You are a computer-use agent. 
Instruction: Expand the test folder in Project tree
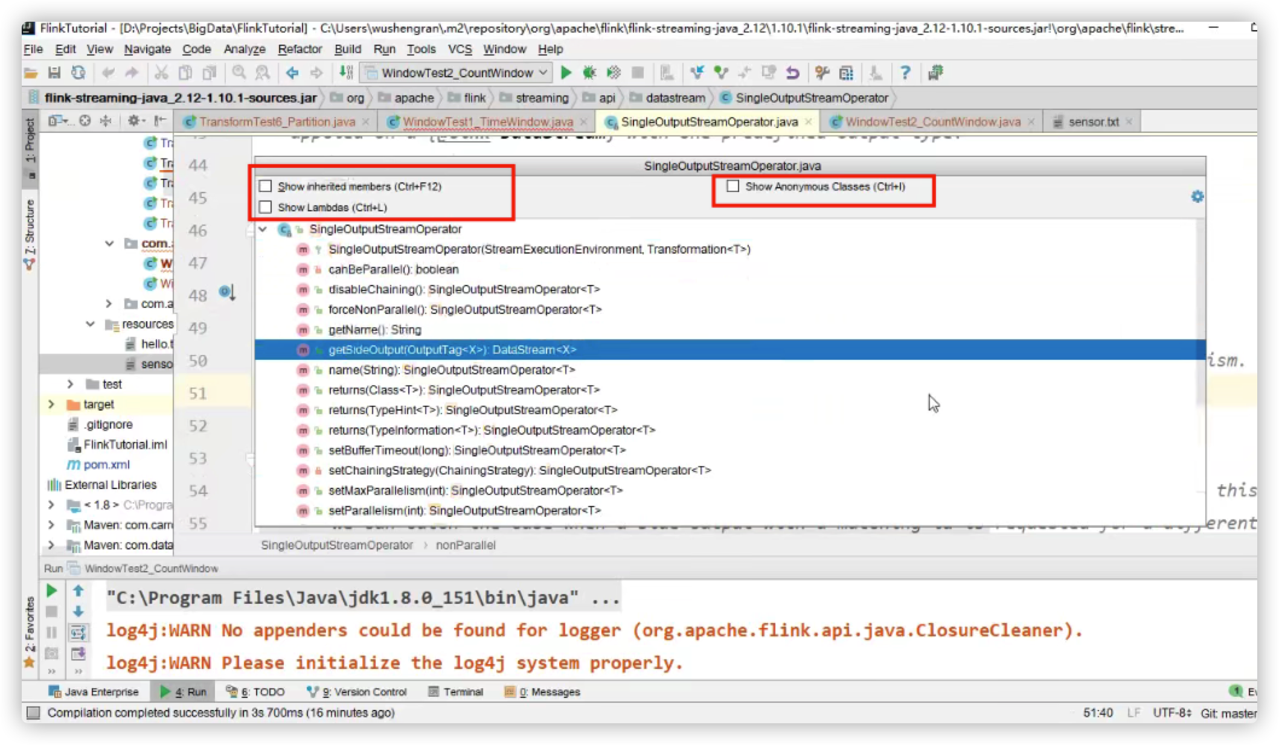click(x=70, y=384)
